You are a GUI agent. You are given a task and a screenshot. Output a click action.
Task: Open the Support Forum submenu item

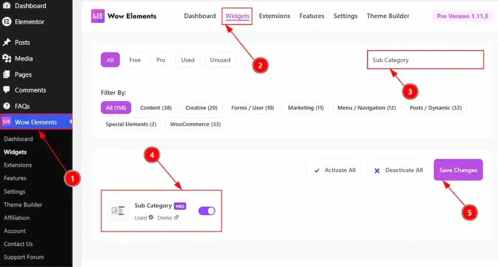(24, 257)
